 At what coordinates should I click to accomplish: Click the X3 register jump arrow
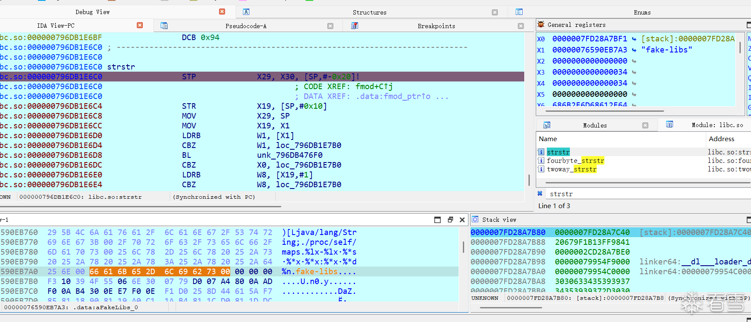point(634,72)
